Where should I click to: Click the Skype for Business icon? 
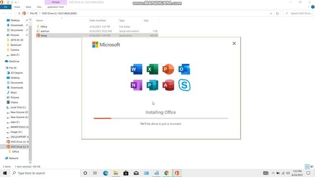pos(184,85)
